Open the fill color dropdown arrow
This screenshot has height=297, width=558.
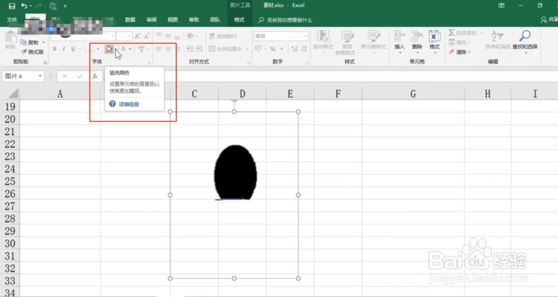[x=116, y=49]
